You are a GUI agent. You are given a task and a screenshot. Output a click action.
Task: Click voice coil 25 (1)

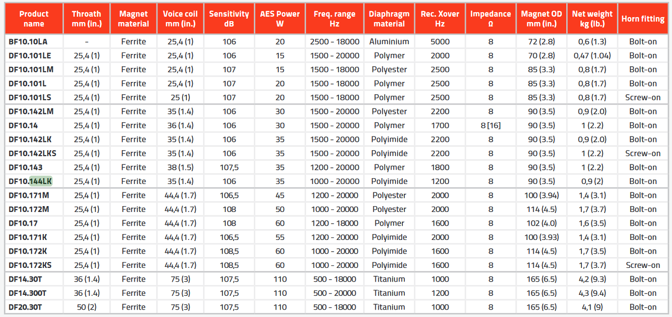(x=180, y=97)
